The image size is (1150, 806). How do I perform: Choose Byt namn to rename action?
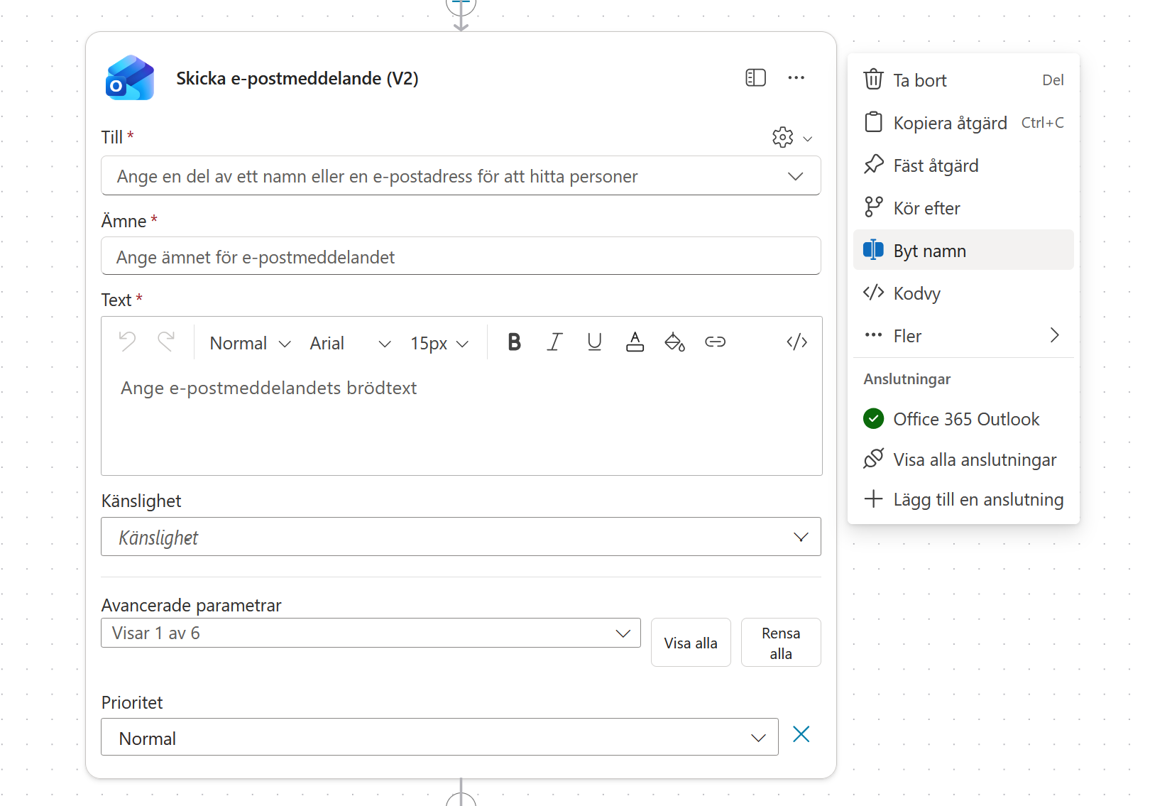coord(963,250)
